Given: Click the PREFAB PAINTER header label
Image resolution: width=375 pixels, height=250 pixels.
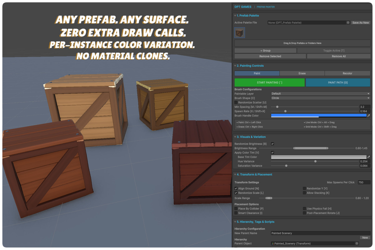Looking at the screenshot, I should [266, 7].
